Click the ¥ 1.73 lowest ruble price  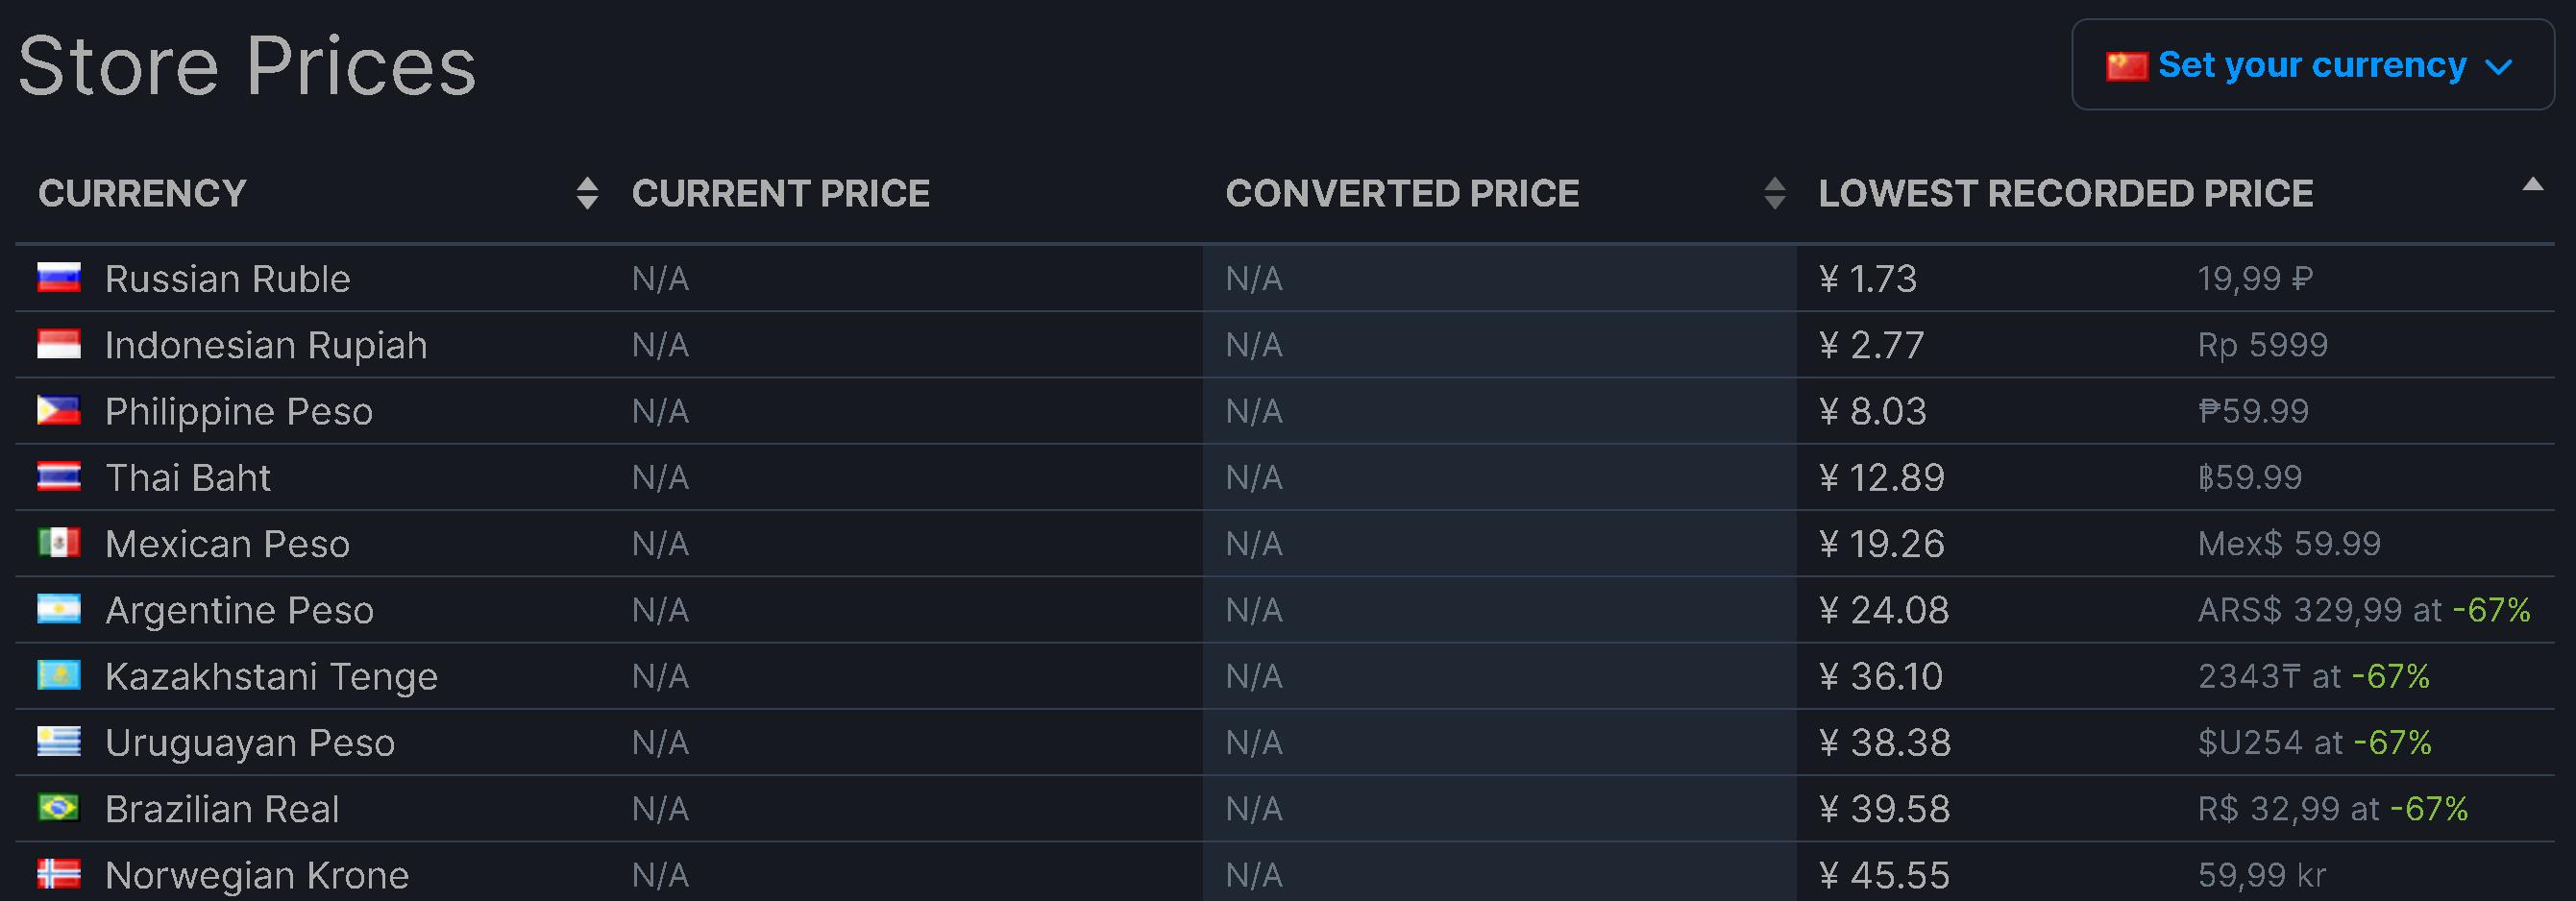click(x=1867, y=278)
